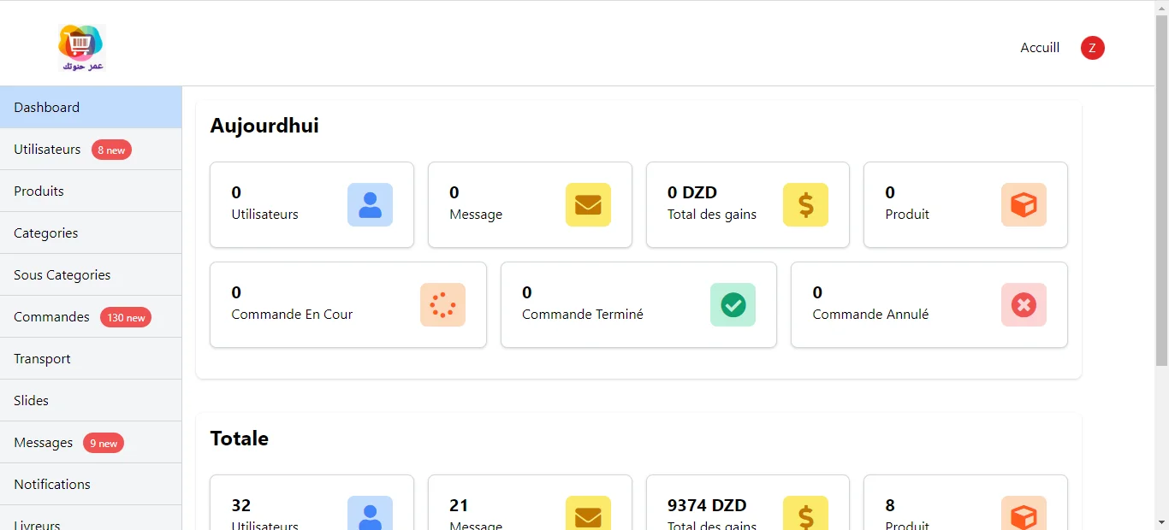This screenshot has width=1169, height=530.
Task: Click the spinner icon for Commande En Cour
Action: coord(442,305)
